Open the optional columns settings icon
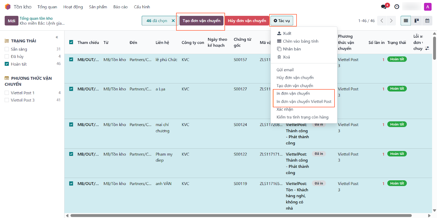The image size is (437, 218). coord(427,48)
